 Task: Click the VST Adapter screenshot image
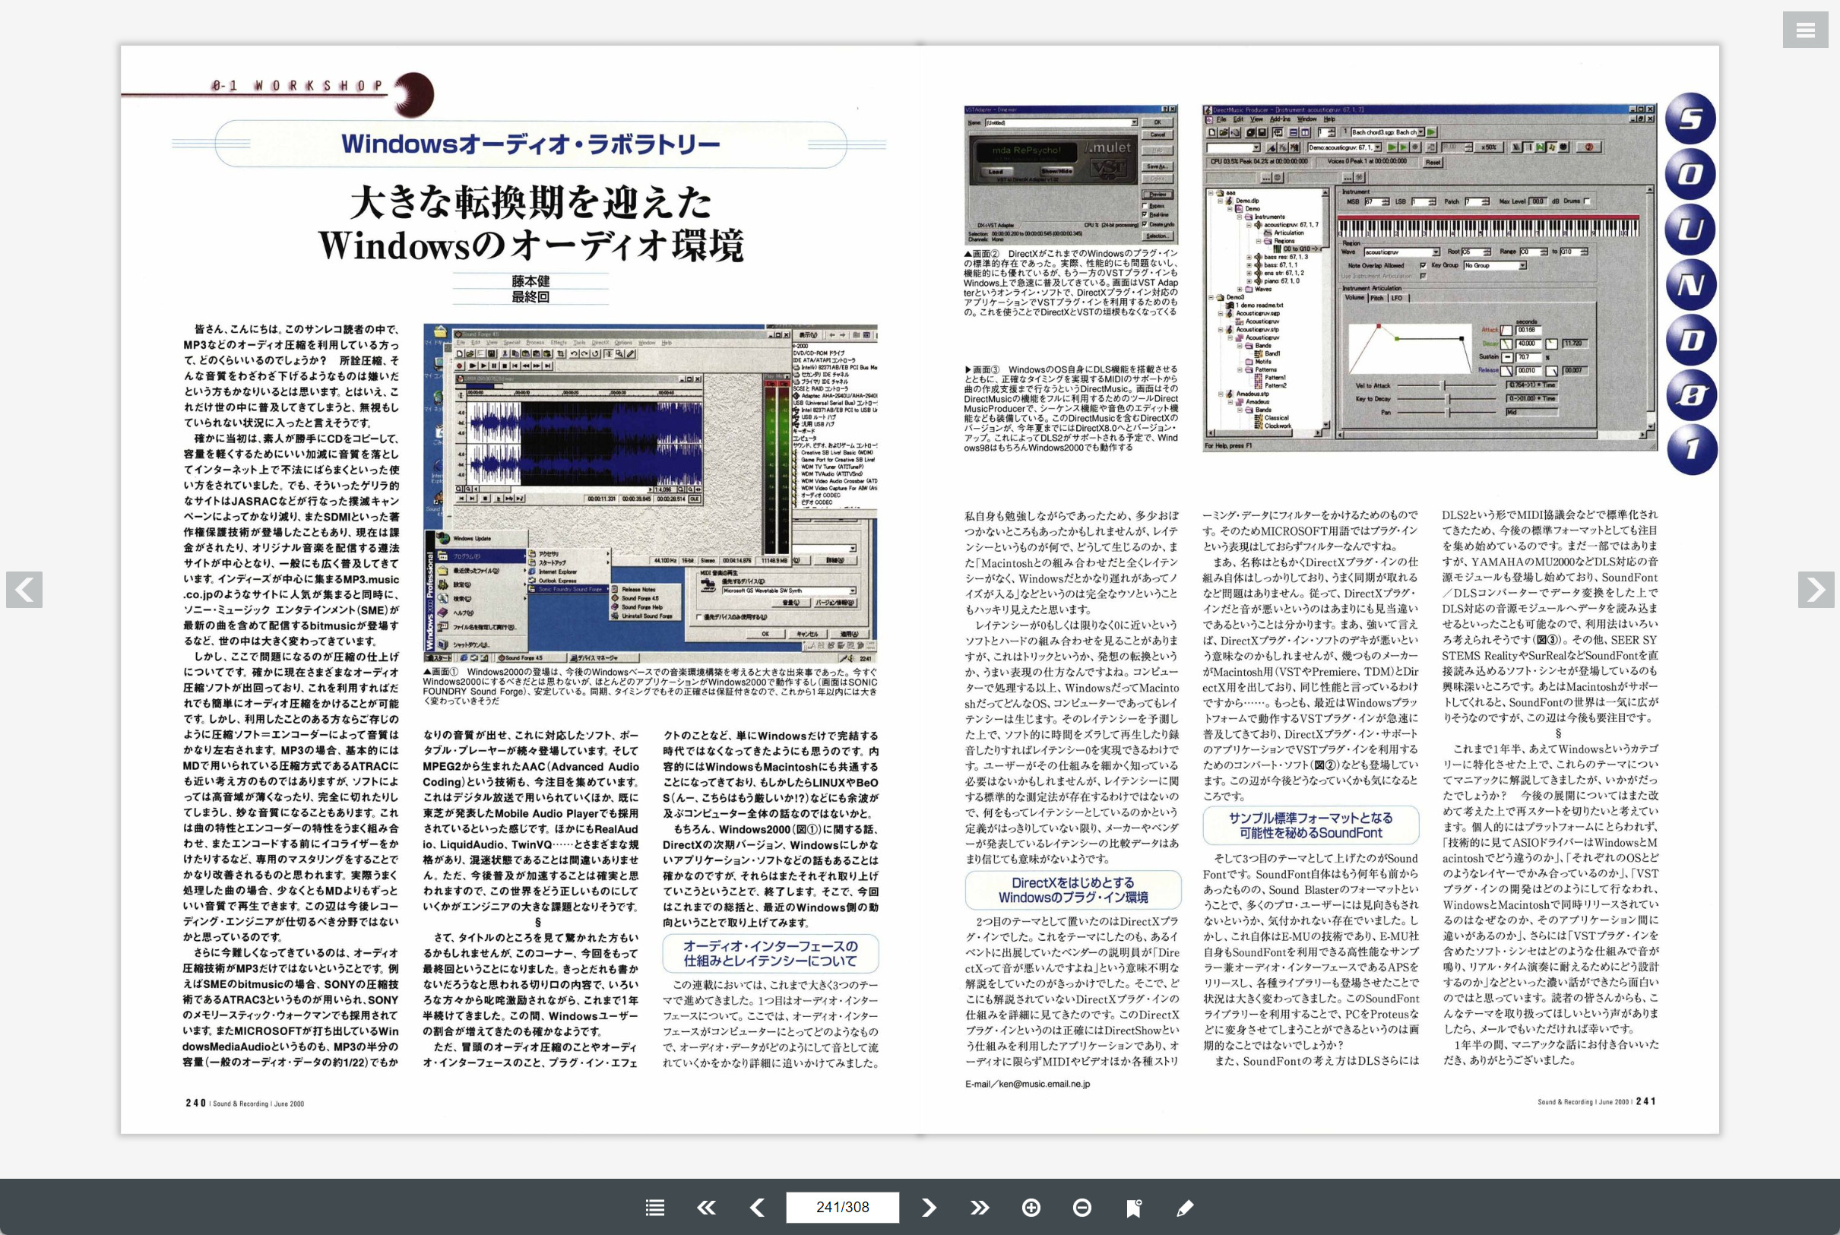pos(1070,175)
